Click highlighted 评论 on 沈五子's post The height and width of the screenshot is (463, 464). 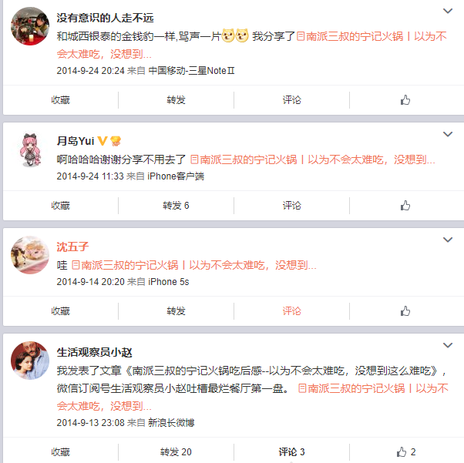pos(291,311)
